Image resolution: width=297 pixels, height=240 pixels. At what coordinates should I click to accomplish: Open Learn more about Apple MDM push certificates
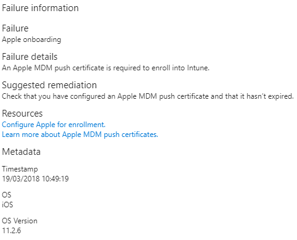[80, 134]
